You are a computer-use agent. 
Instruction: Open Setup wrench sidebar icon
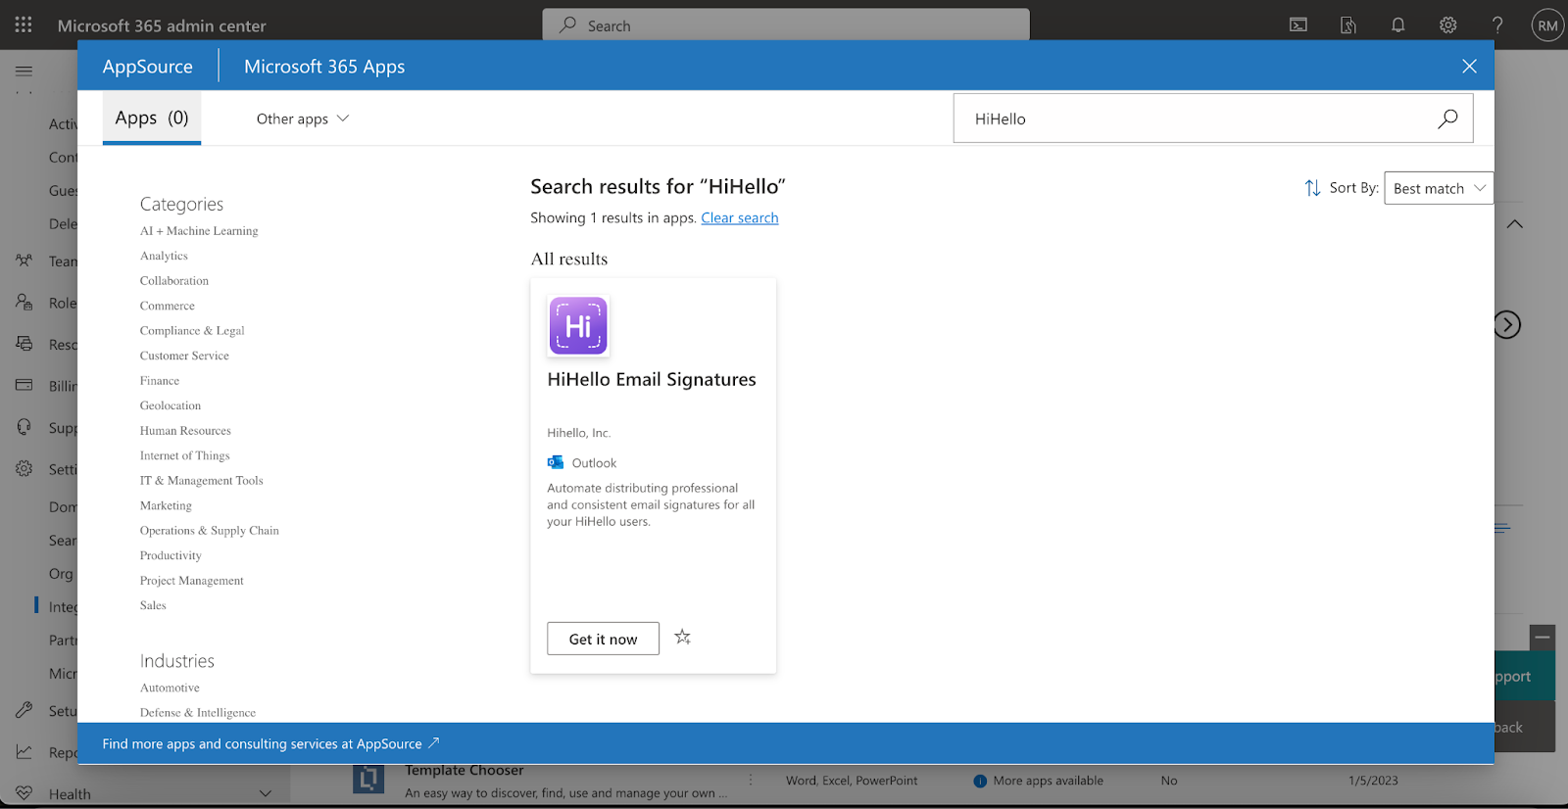pos(24,710)
